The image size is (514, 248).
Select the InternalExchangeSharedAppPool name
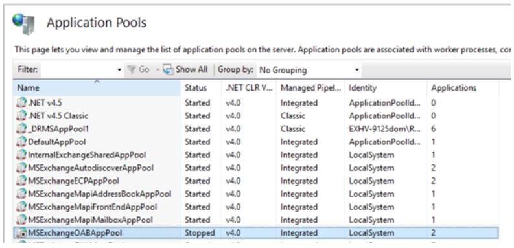88,155
